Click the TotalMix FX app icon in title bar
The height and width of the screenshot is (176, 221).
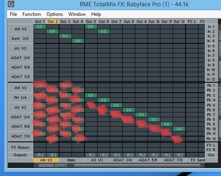click(11, 4)
